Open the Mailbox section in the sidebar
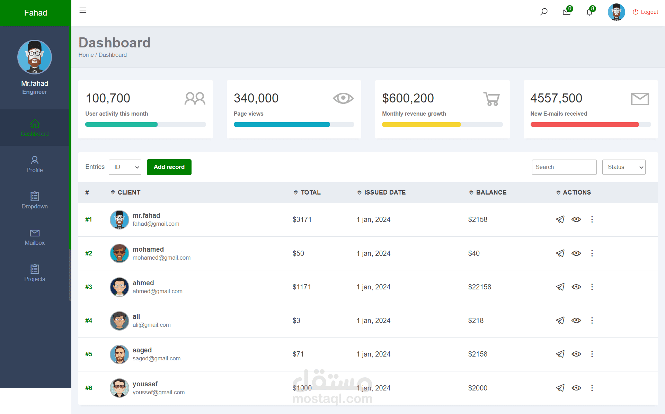Viewport: 665px width, 414px height. coord(35,237)
